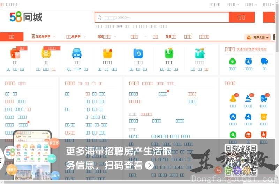279x184 pixels.
Task: Click the blue gavel icon
Action: click(248, 98)
